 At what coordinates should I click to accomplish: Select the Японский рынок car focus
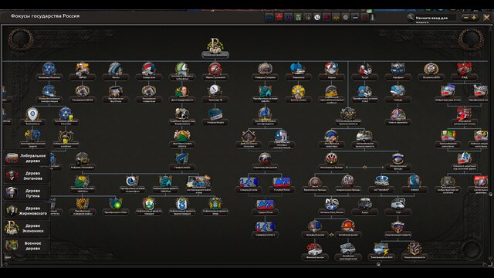(x=314, y=249)
